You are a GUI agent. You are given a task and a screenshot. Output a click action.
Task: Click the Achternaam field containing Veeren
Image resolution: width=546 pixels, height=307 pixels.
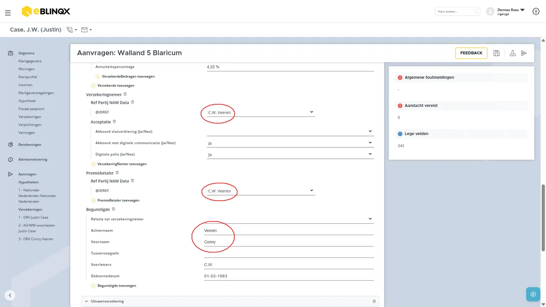289,231
